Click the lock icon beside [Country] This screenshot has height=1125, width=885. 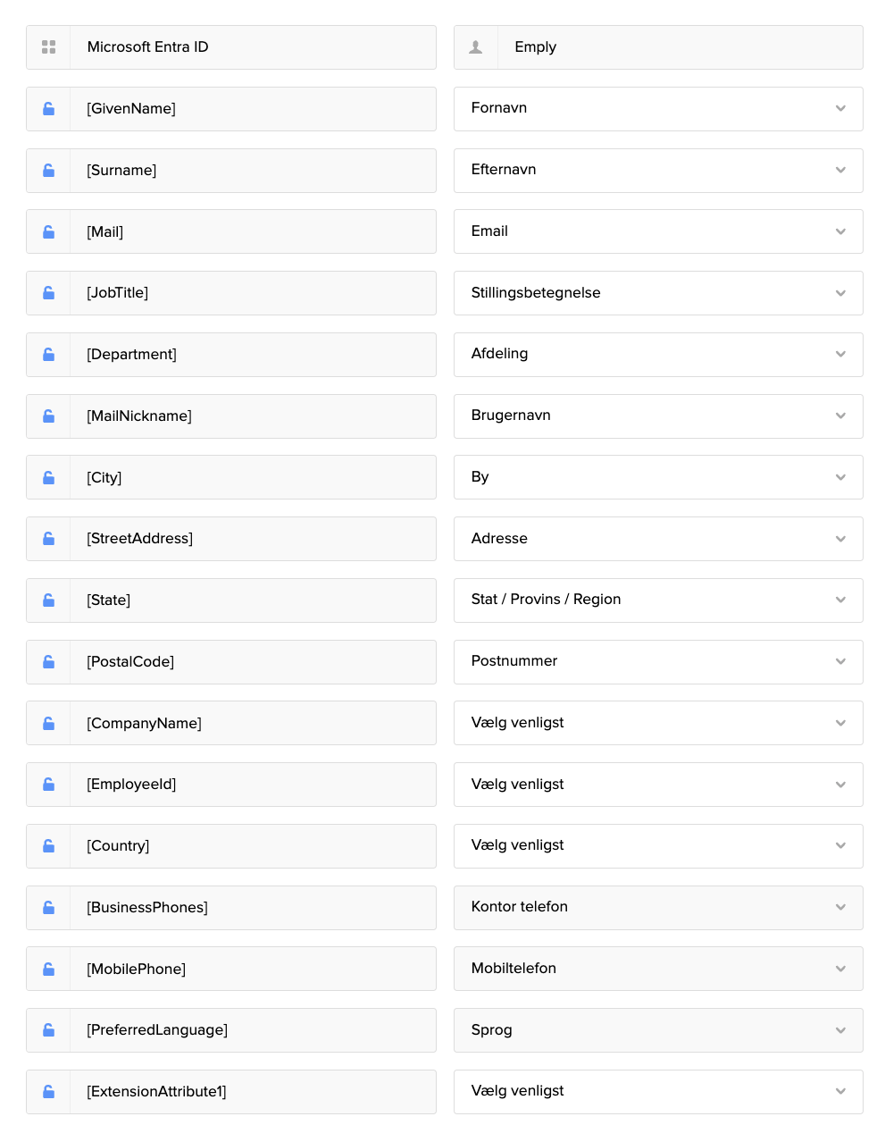click(48, 845)
